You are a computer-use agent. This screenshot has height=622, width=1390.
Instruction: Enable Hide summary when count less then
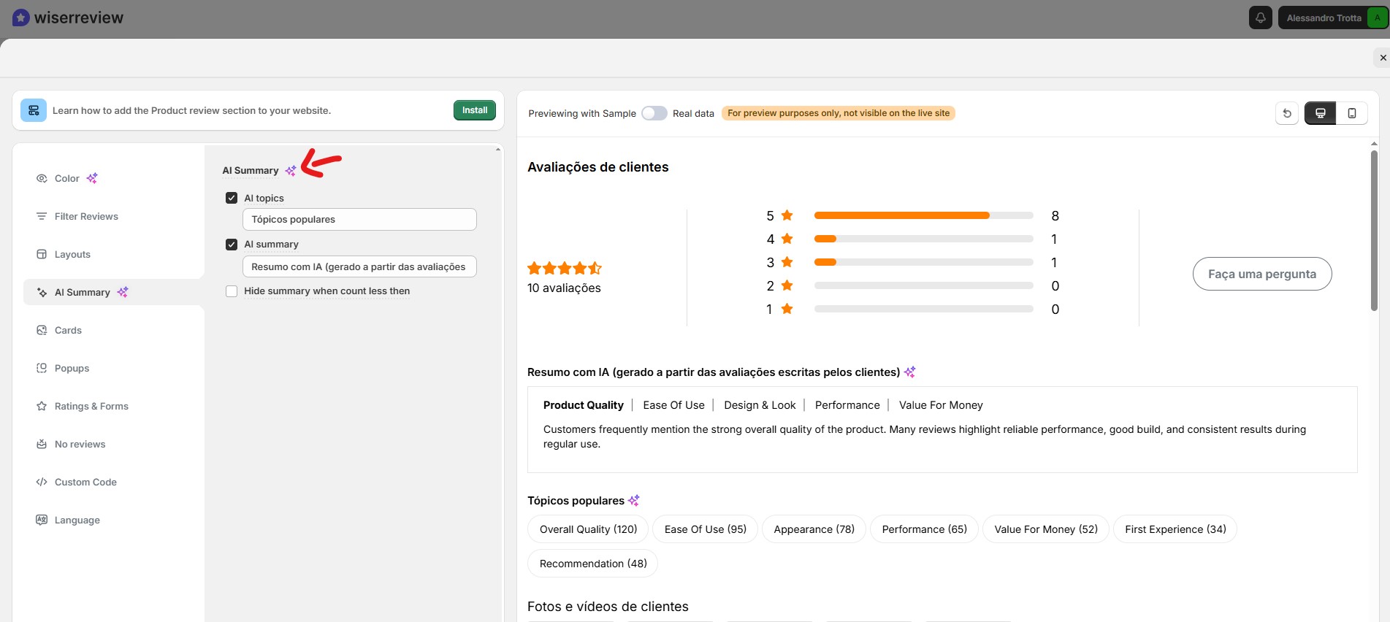click(232, 291)
